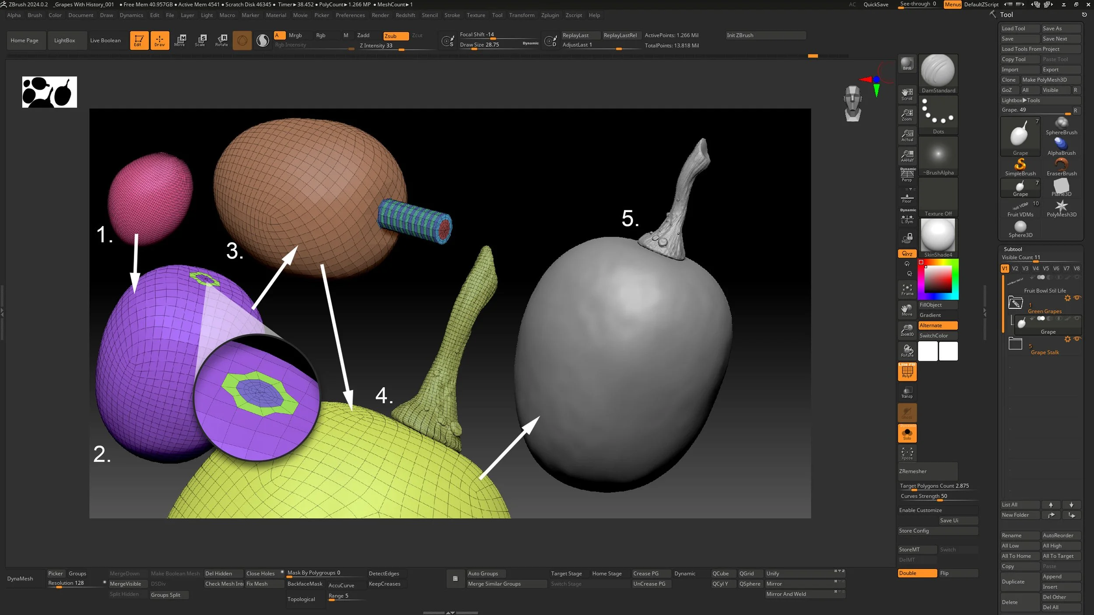
Task: Collapse the Green Grapes folder
Action: pos(1015,303)
